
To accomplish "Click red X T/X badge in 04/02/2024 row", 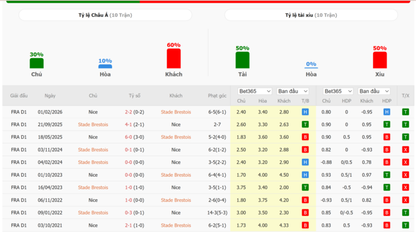I will 405,162.
